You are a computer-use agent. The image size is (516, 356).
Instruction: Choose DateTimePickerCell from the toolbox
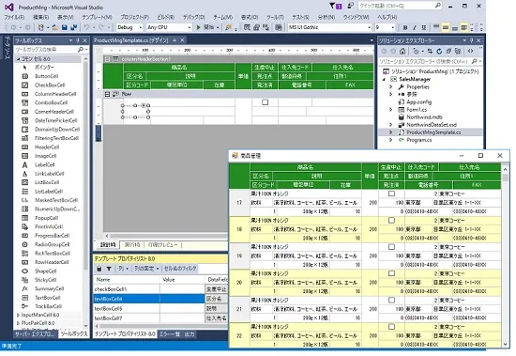(55, 120)
